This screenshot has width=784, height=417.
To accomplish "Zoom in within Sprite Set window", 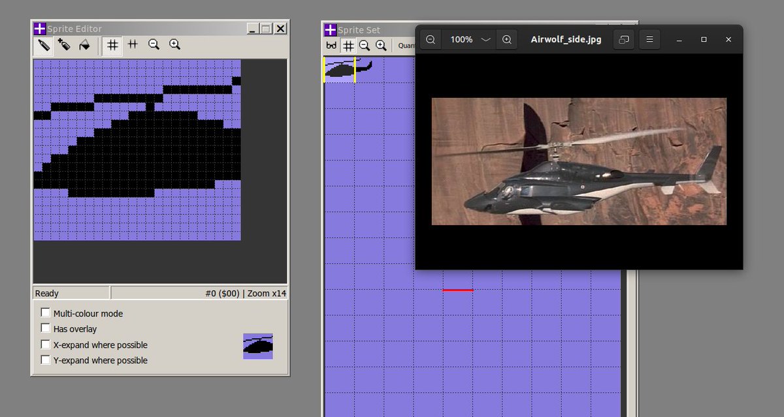I will tap(380, 46).
